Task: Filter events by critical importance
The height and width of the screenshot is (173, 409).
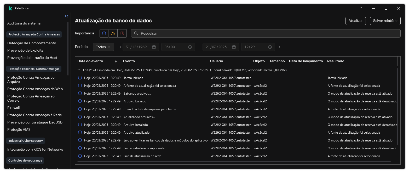Action: [x=123, y=33]
